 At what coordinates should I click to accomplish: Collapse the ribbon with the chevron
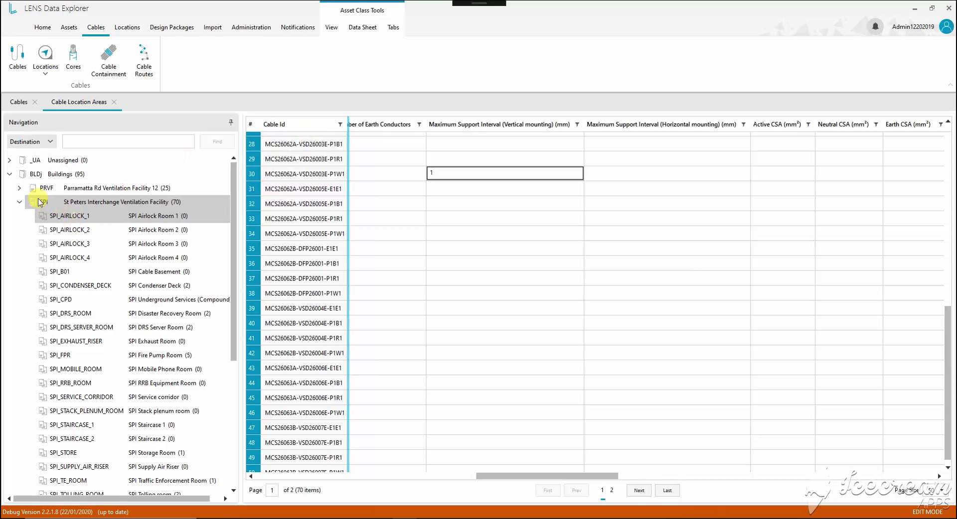[950, 85]
